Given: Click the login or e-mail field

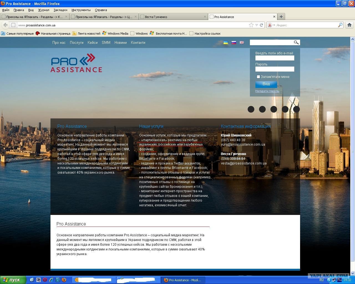Looking at the screenshot, I should click(275, 58).
